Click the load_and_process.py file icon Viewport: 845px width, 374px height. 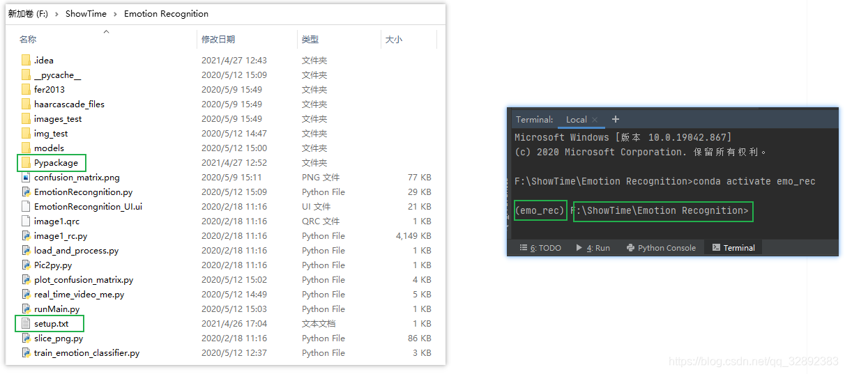pyautogui.click(x=26, y=250)
